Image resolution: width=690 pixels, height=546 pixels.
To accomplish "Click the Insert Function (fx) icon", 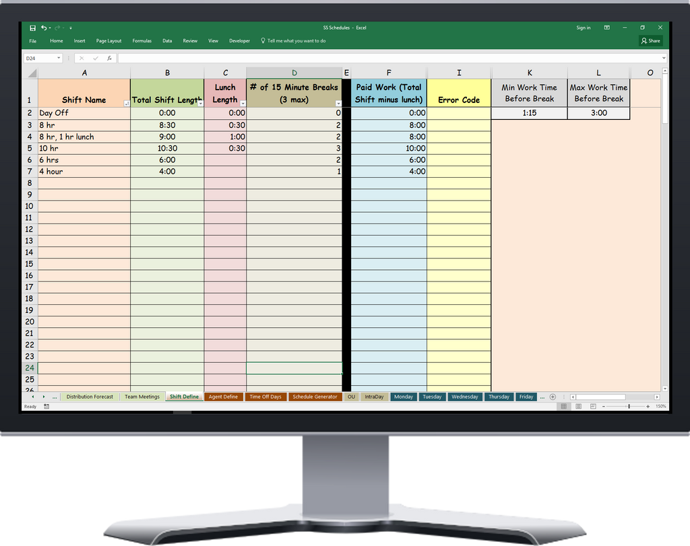I will click(110, 58).
